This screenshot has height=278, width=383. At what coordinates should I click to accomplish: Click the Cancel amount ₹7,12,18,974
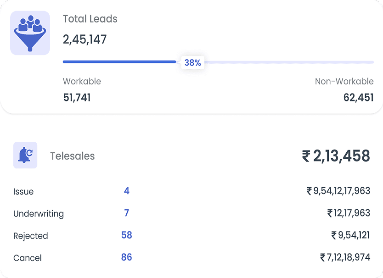pos(345,257)
